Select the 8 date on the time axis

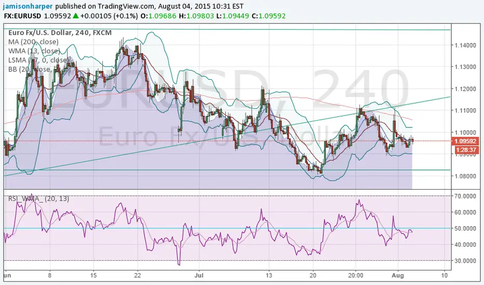50,275
